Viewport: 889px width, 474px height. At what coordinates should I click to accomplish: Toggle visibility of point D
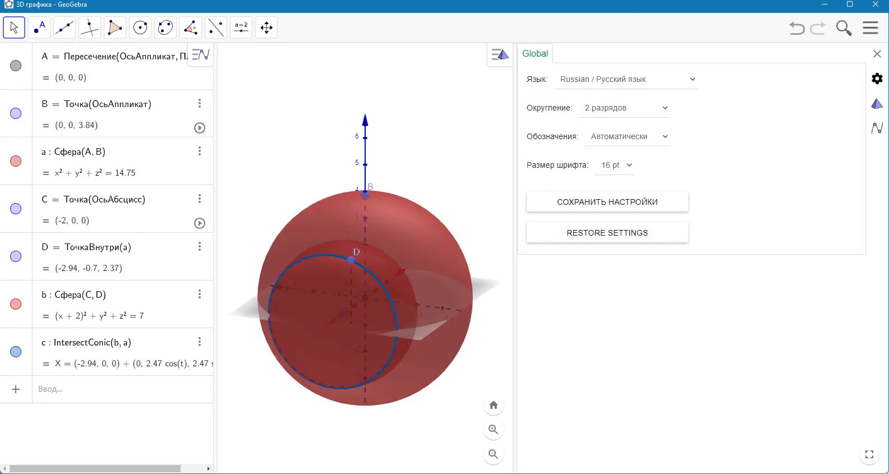tap(16, 256)
